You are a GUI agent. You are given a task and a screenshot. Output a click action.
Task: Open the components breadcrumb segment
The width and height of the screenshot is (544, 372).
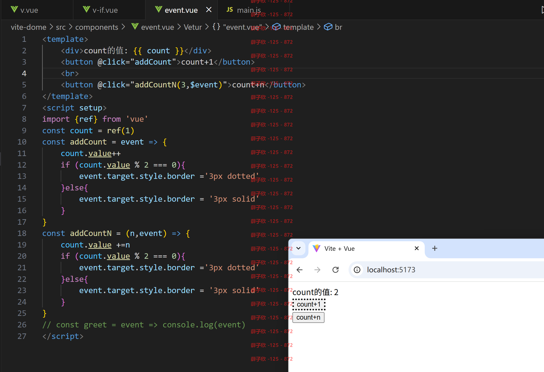coord(97,27)
